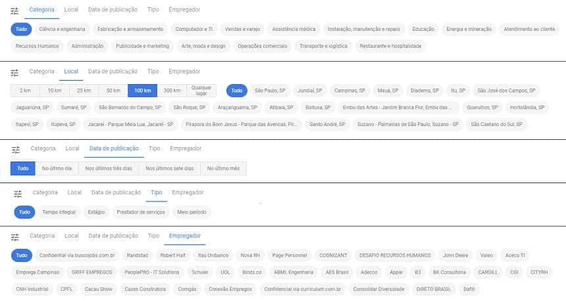Choose the 2 km distance option
Viewport: 566px width, 302px height.
[x=25, y=91]
